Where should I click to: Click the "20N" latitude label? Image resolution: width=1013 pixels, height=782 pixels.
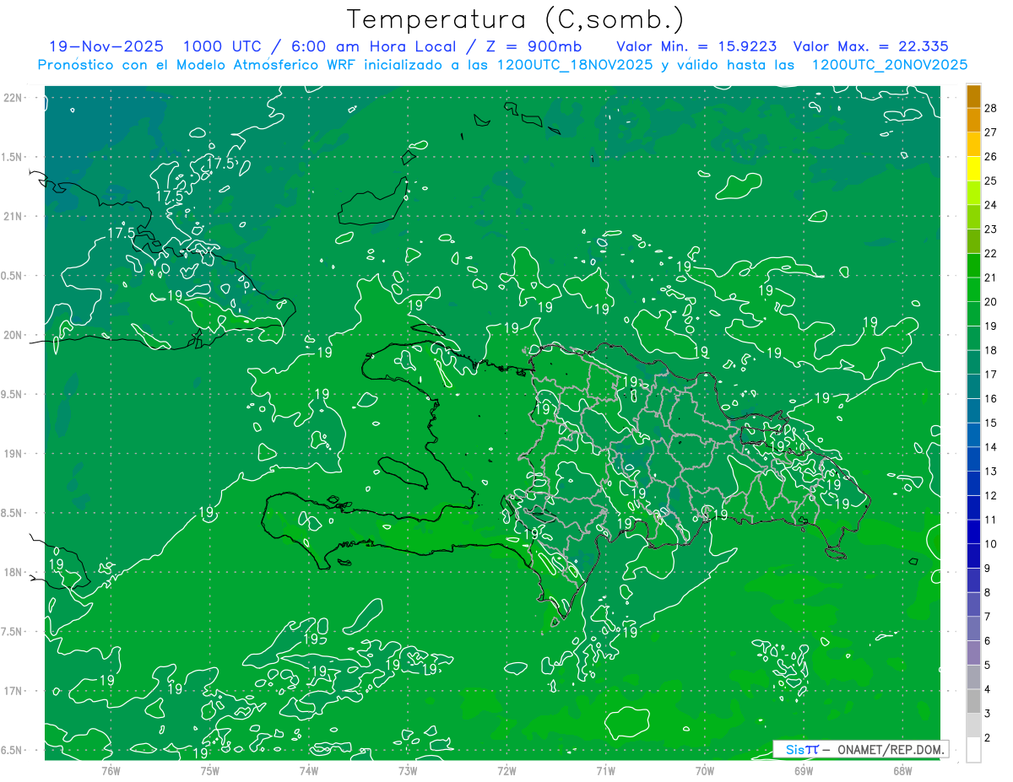coord(14,335)
